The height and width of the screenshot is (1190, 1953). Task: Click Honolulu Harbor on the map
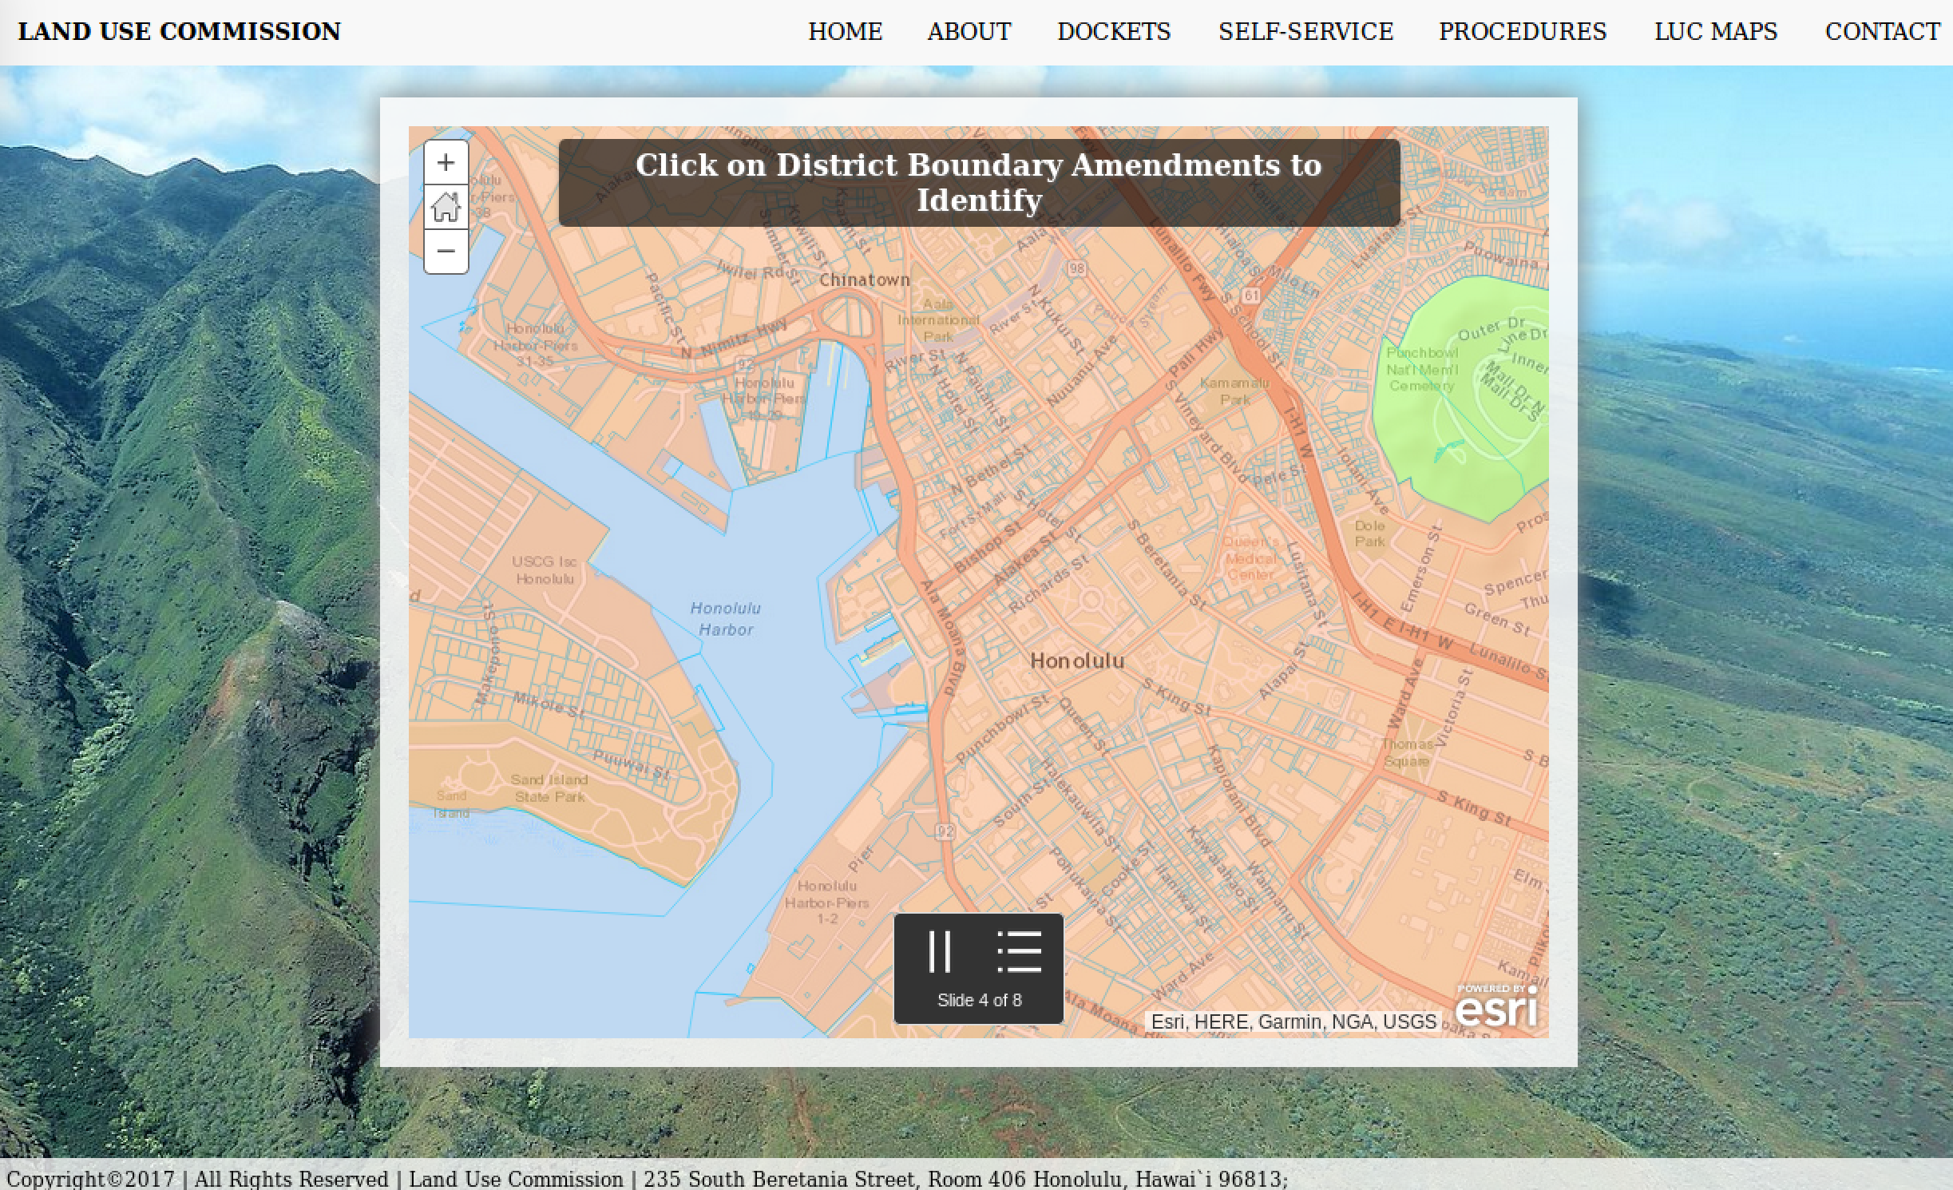click(725, 619)
